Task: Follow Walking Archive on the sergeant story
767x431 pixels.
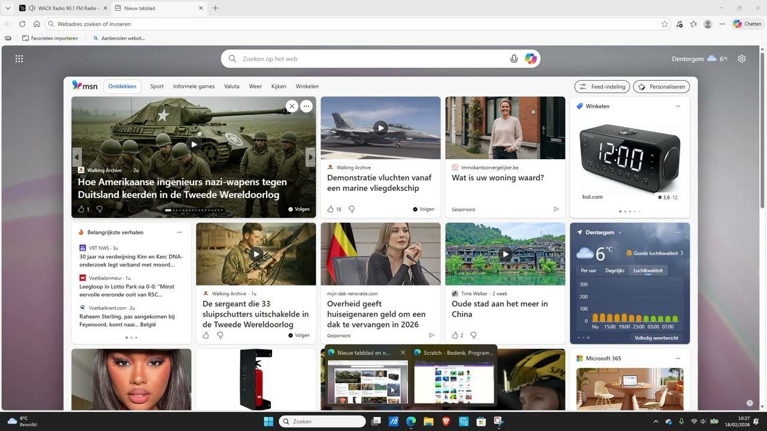Action: coord(298,335)
